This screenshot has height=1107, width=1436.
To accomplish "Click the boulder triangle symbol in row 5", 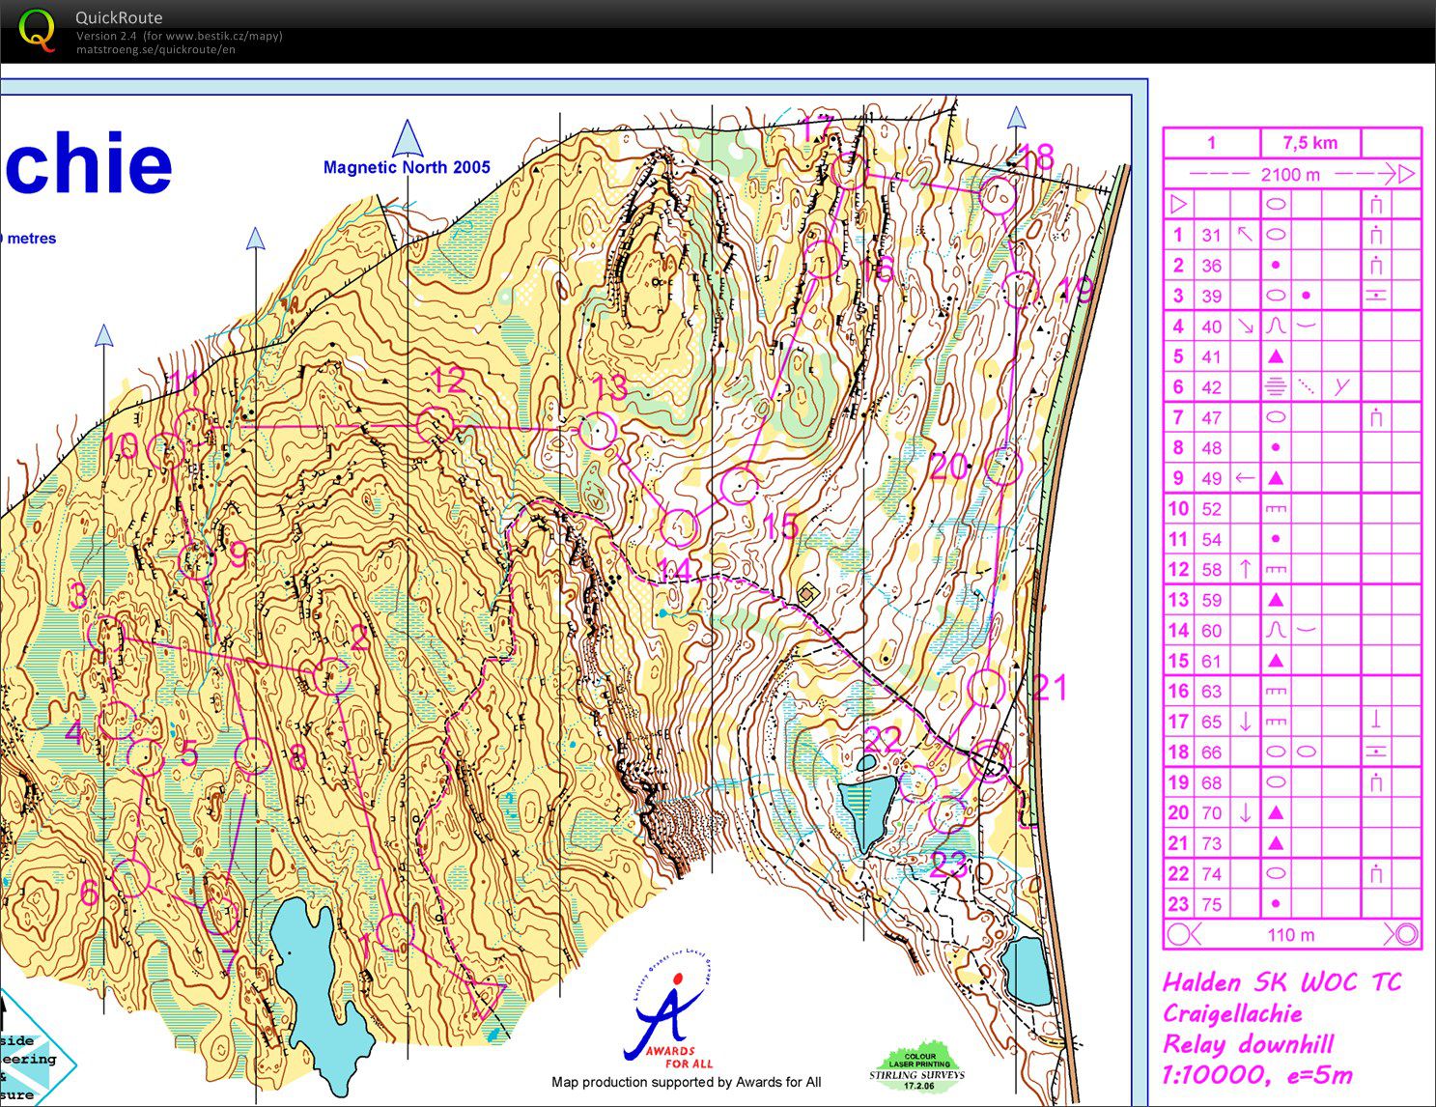I will click(x=1276, y=356).
